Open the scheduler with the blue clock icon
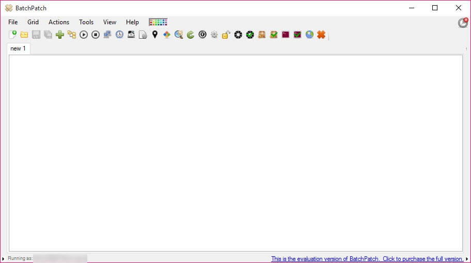The height and width of the screenshot is (263, 471). (119, 35)
